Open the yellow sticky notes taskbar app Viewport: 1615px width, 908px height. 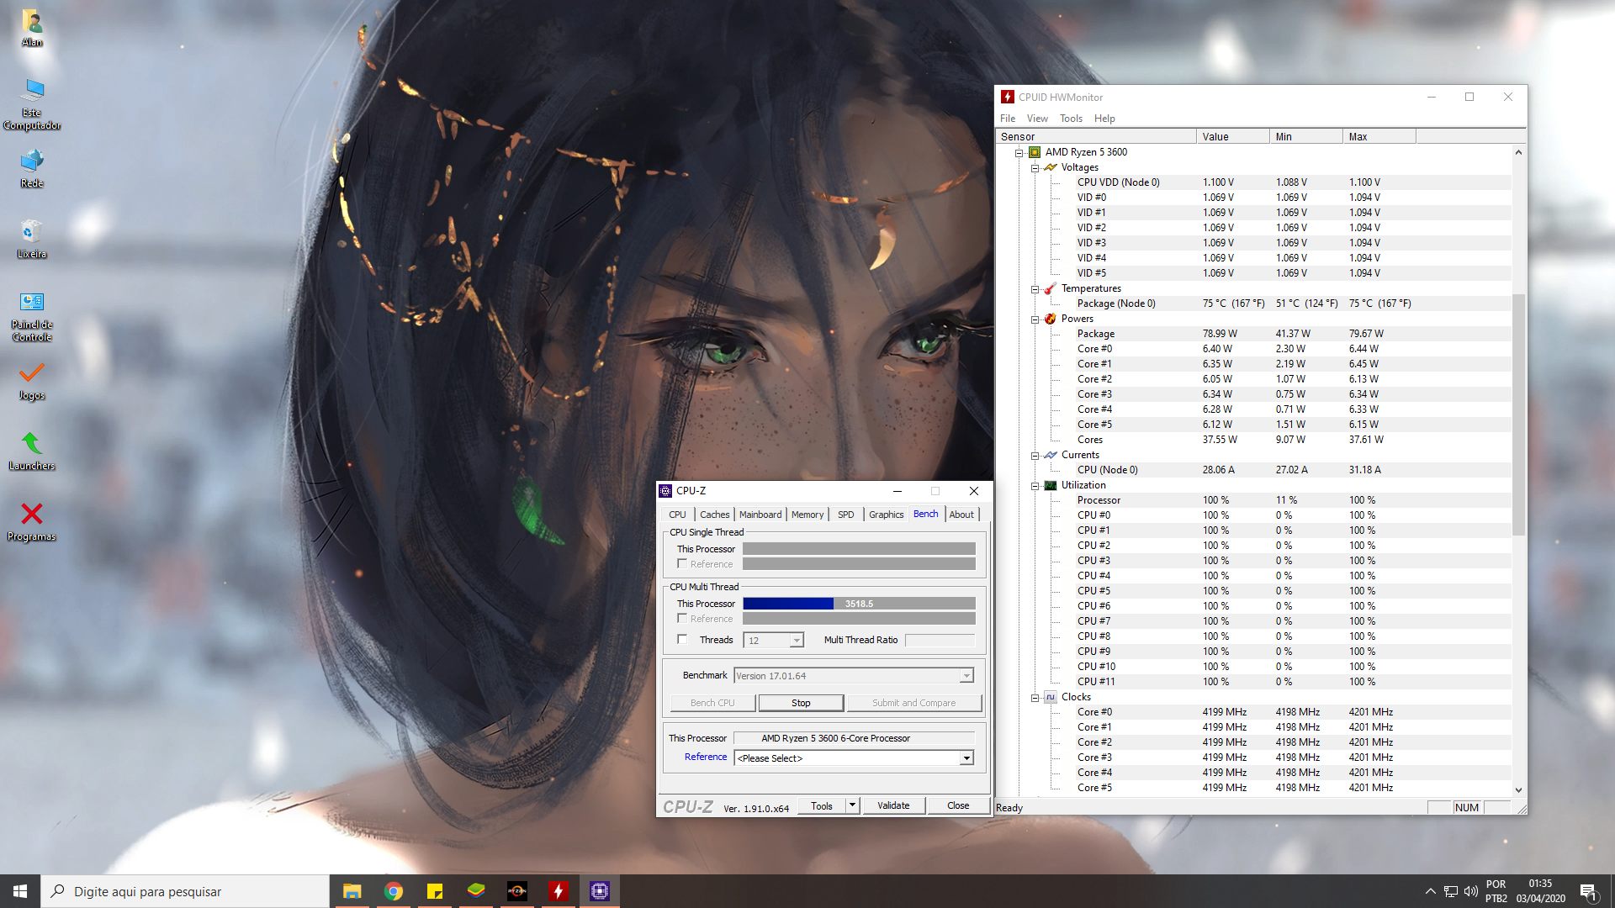[x=434, y=891]
